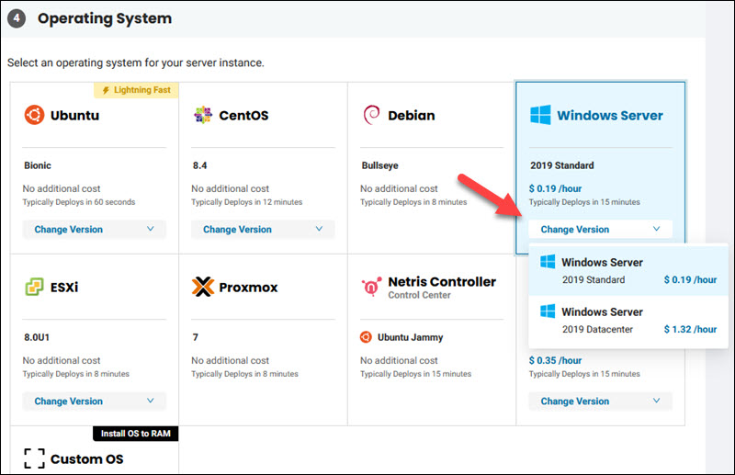Image resolution: width=735 pixels, height=475 pixels.
Task: Click Ubuntu No additional cost text
Action: (x=62, y=188)
